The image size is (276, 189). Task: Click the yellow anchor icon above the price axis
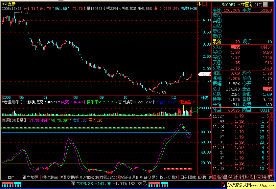click(199, 4)
